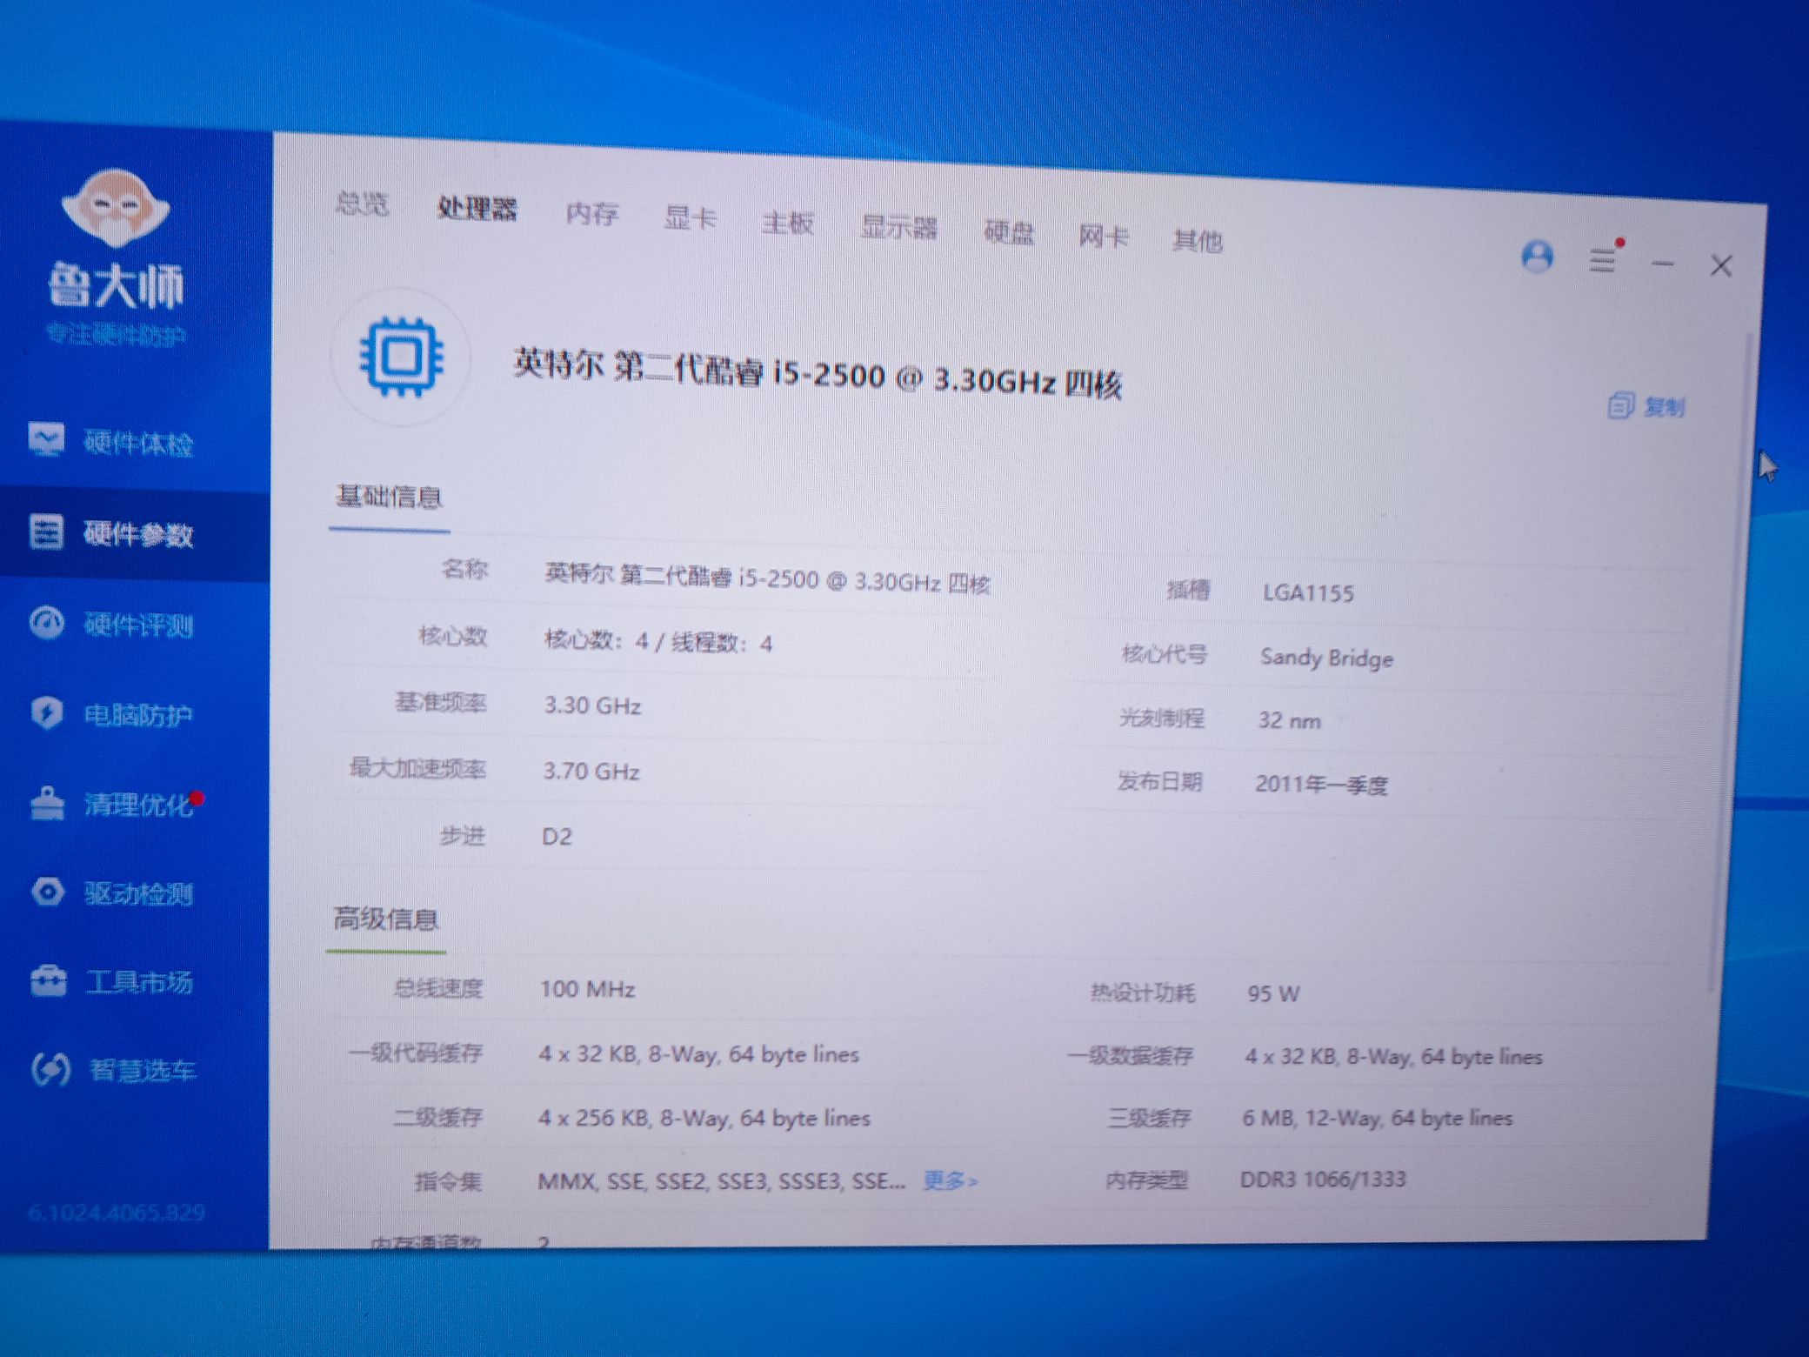Open 硬件评测 in the sidebar
This screenshot has width=1809, height=1357.
(113, 625)
